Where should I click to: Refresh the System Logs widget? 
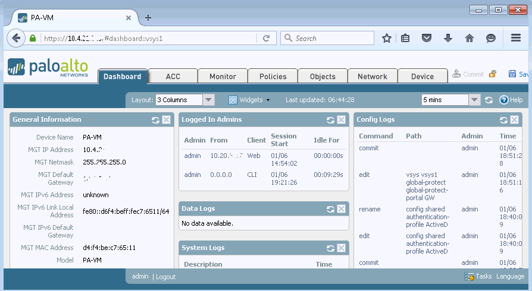click(330, 248)
